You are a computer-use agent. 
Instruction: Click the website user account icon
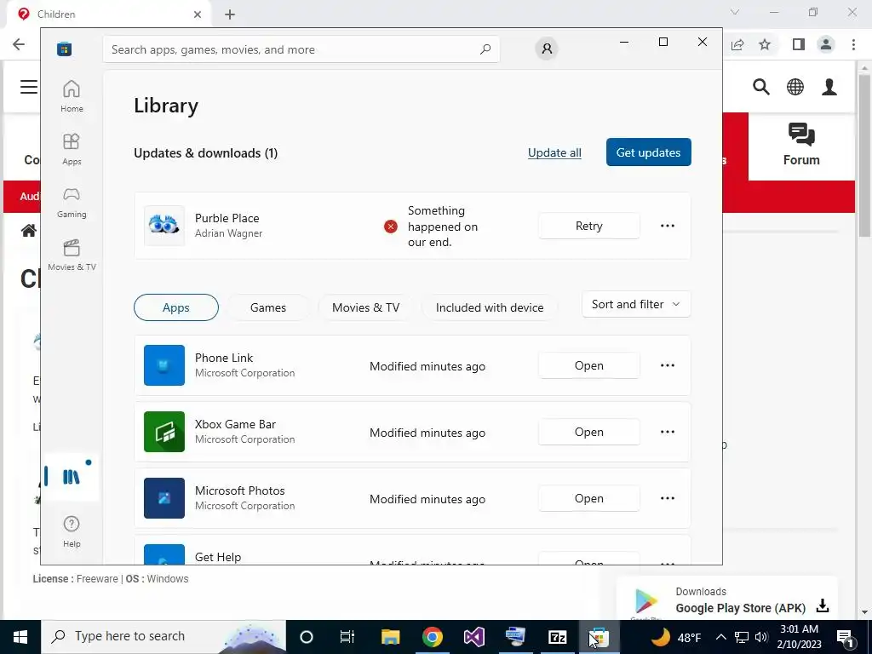829,87
